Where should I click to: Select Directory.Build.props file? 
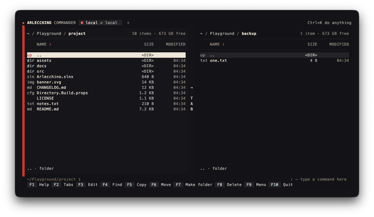[x=106, y=93]
